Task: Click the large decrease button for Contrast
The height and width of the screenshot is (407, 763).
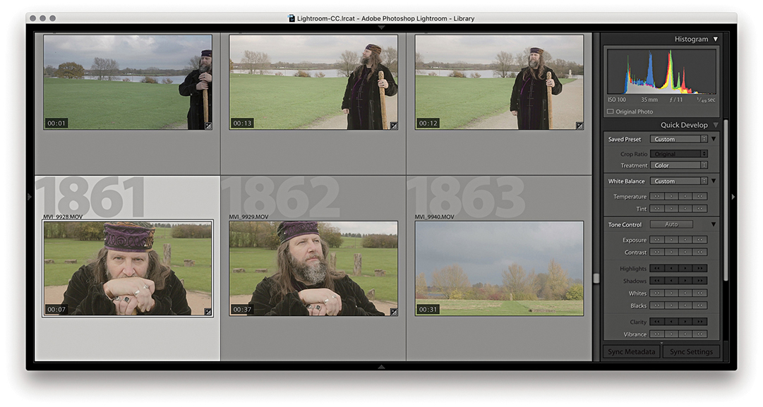Action: [x=657, y=252]
